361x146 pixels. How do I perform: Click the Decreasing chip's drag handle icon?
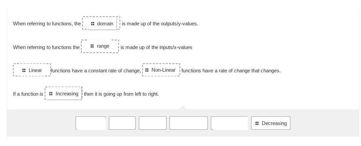[x=257, y=123]
